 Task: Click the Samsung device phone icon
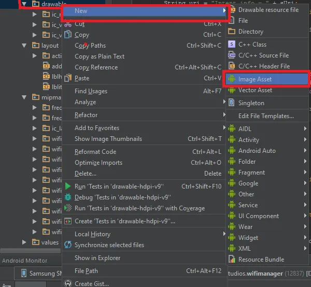click(24, 273)
